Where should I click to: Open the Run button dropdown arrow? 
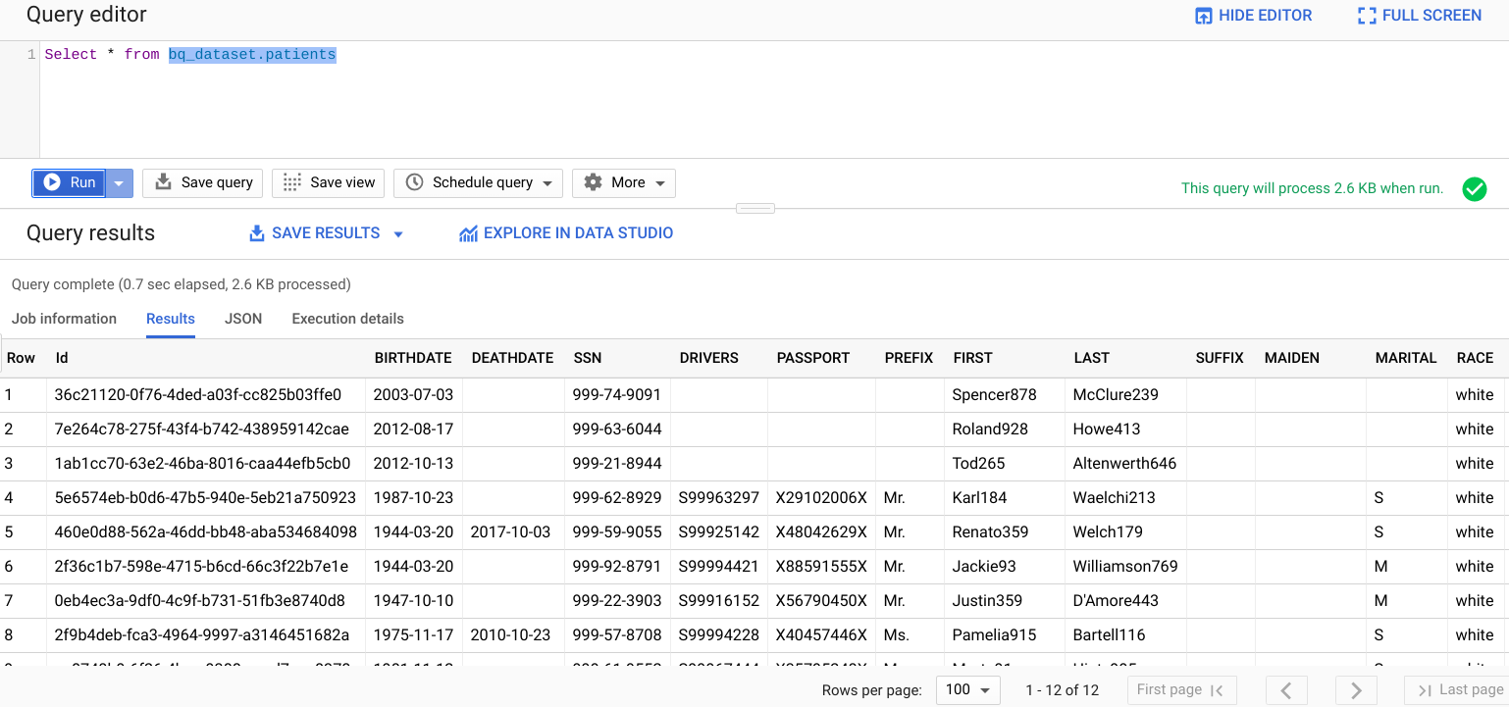click(119, 183)
